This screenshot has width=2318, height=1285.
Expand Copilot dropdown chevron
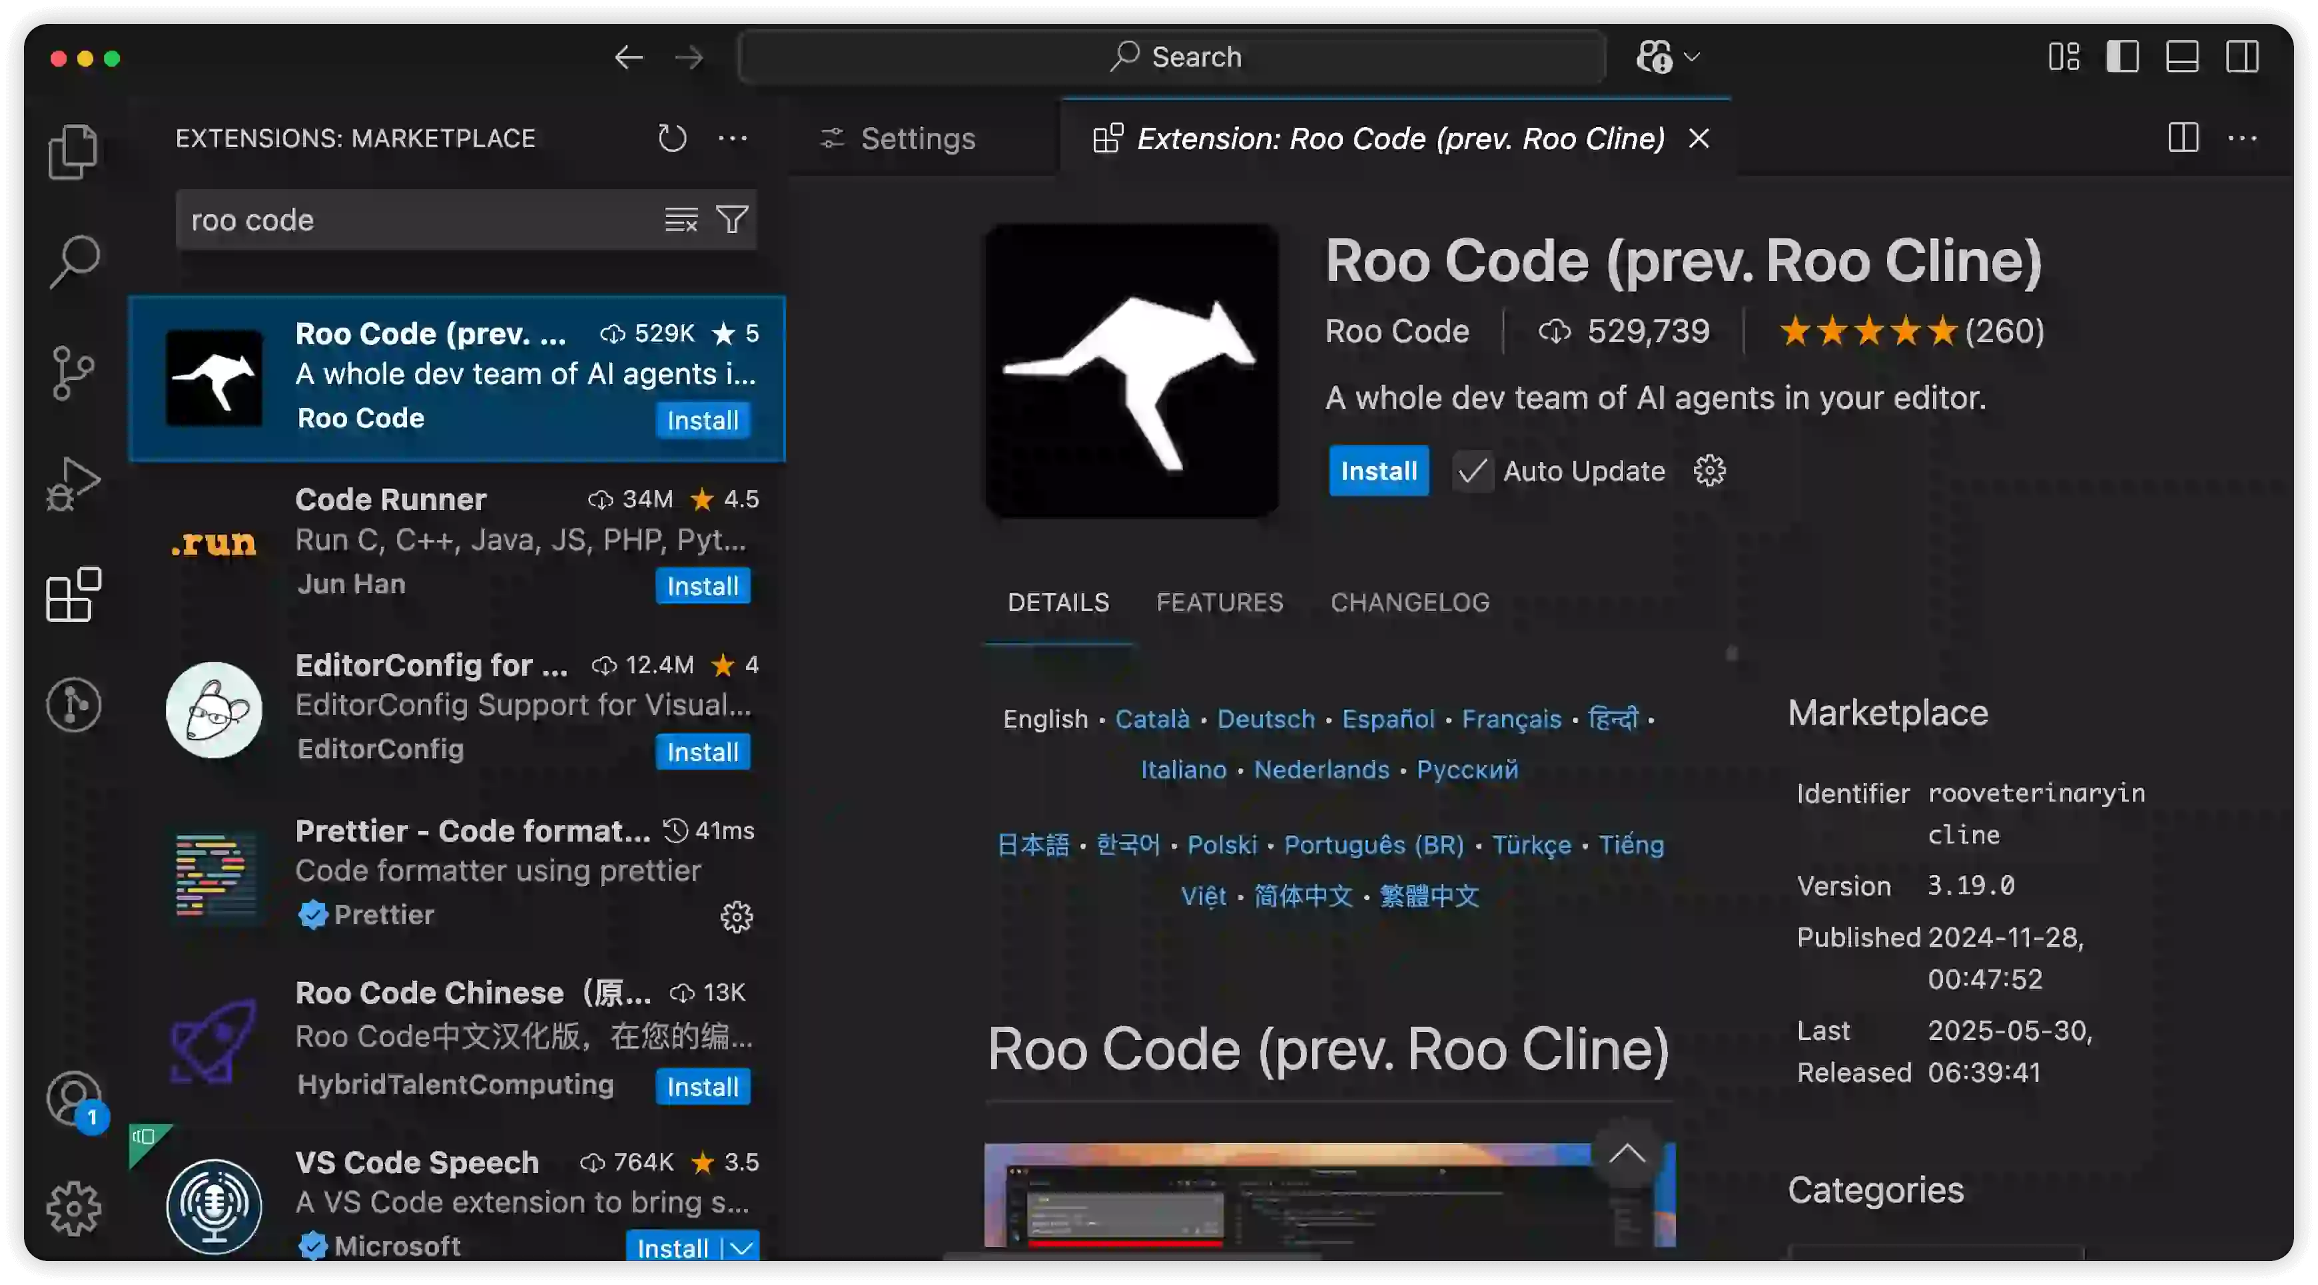click(1692, 57)
